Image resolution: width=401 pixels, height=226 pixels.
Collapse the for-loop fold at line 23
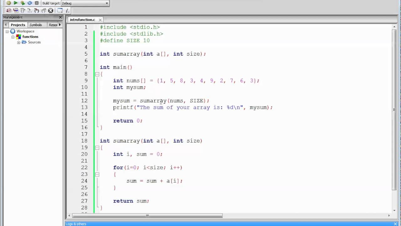tap(97, 174)
